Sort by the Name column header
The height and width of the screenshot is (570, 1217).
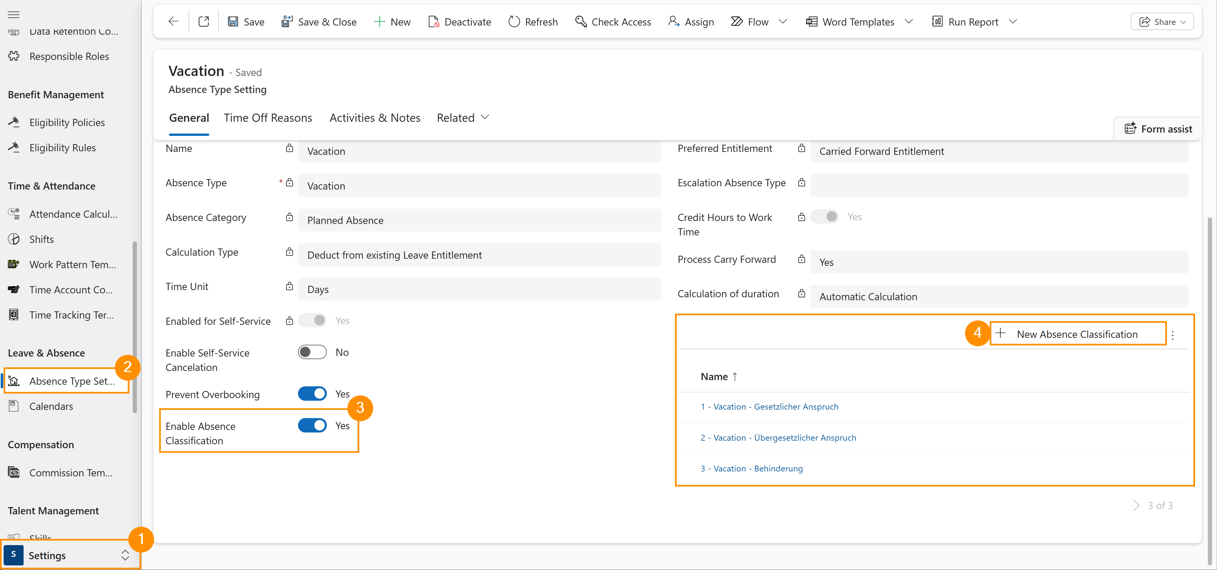pyautogui.click(x=714, y=376)
